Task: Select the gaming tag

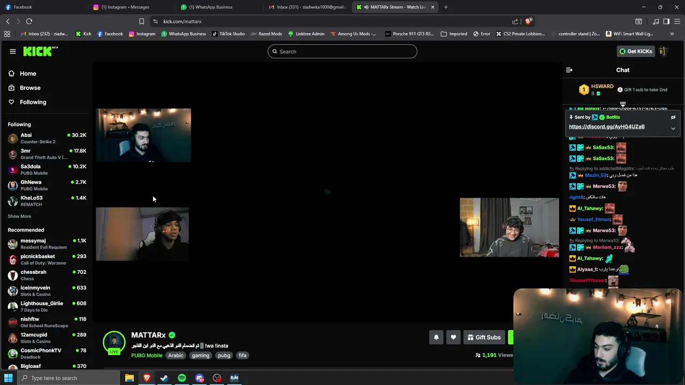Action: click(201, 356)
